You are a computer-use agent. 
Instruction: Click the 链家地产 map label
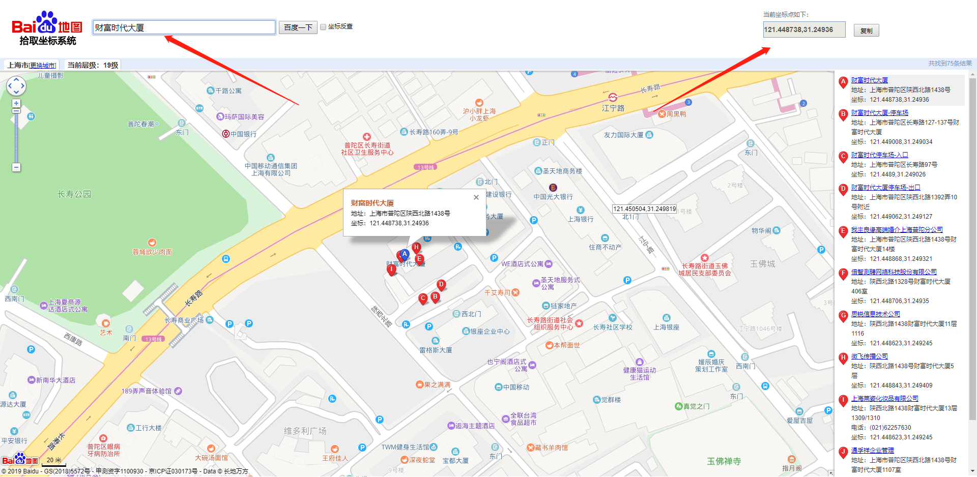tap(564, 306)
